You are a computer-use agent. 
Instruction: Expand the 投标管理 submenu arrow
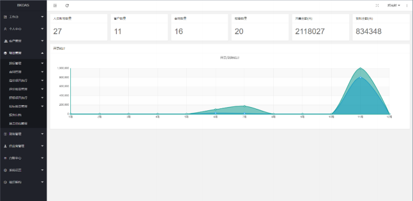click(42, 63)
